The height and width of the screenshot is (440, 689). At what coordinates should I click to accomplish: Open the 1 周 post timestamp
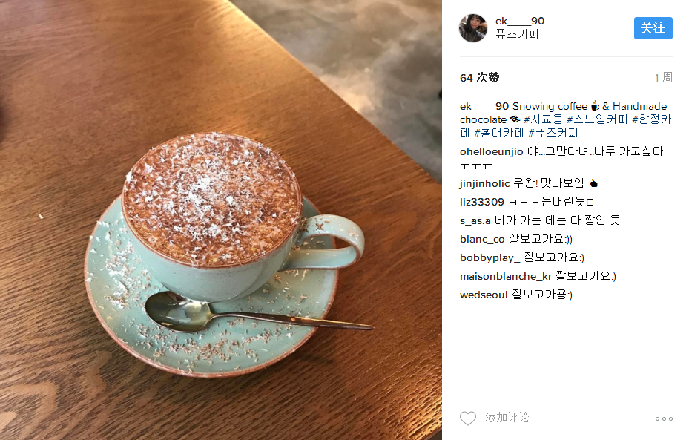664,78
